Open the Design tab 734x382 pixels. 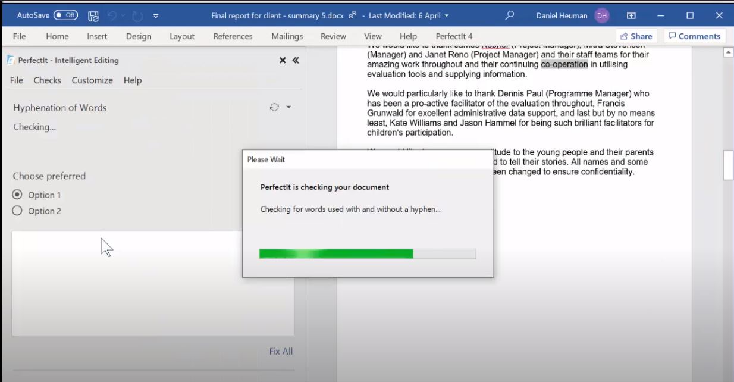139,36
